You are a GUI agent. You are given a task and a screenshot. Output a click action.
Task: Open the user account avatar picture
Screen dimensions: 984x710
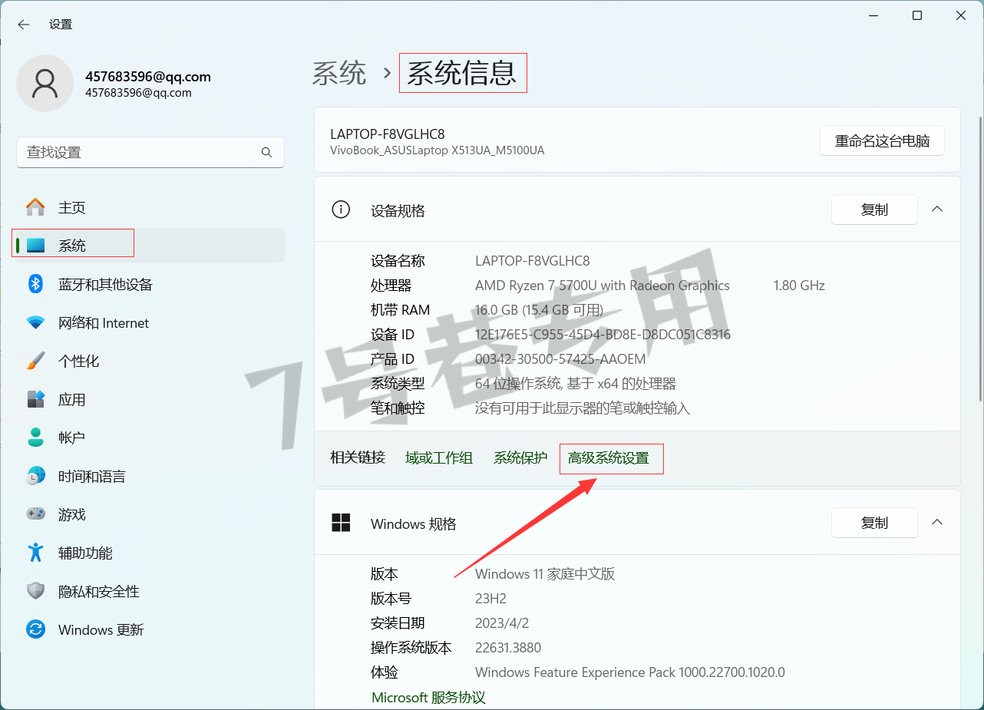click(45, 84)
